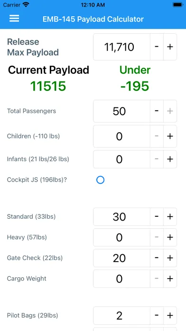186x331 pixels.
Task: Decrease Release Max Payload with minus
Action: (x=157, y=47)
